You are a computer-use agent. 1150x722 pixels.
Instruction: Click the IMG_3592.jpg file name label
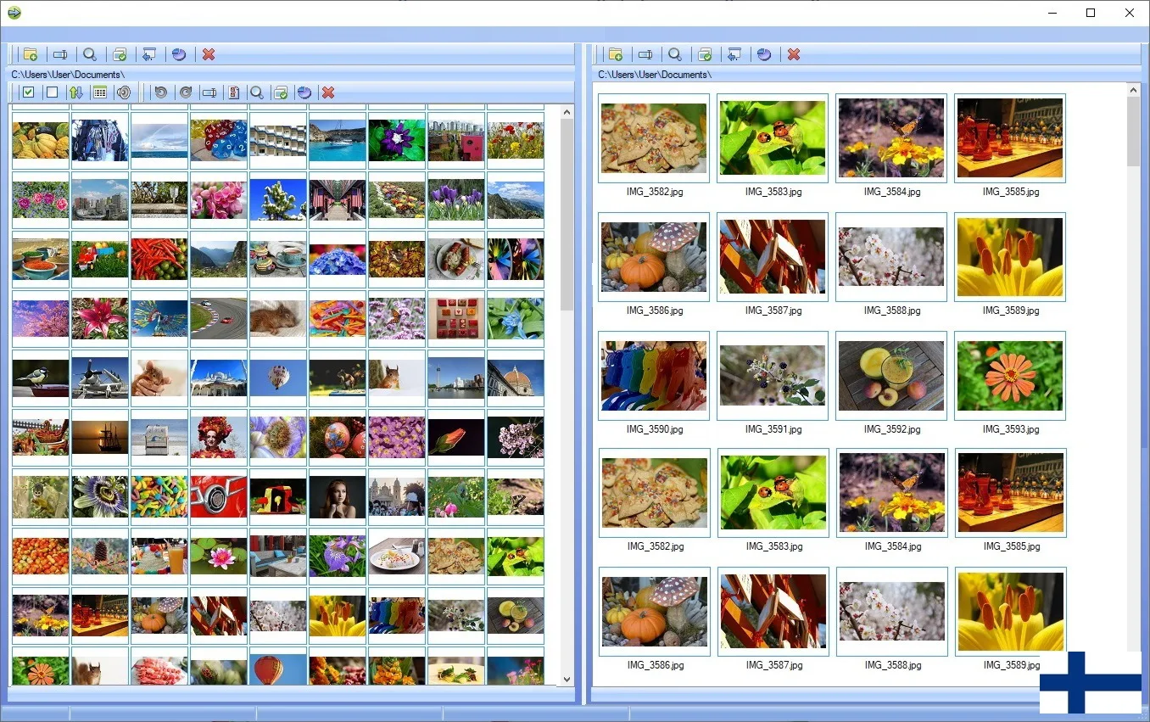tap(891, 429)
